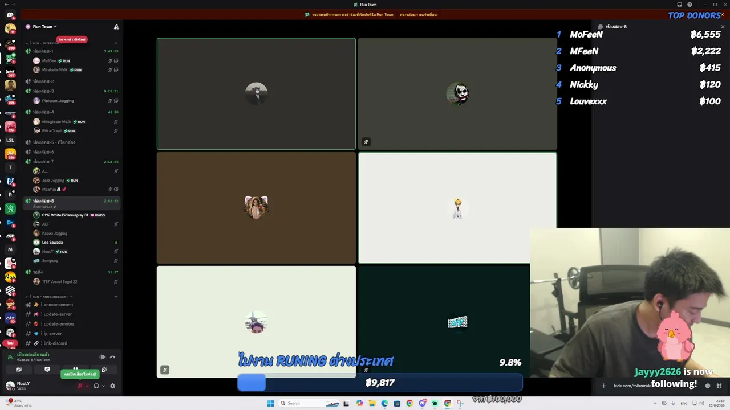Open Discord inbox icon in title bar
Viewport: 730px width, 410px height.
679,5
